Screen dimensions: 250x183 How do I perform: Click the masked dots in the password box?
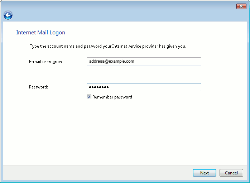(99, 87)
